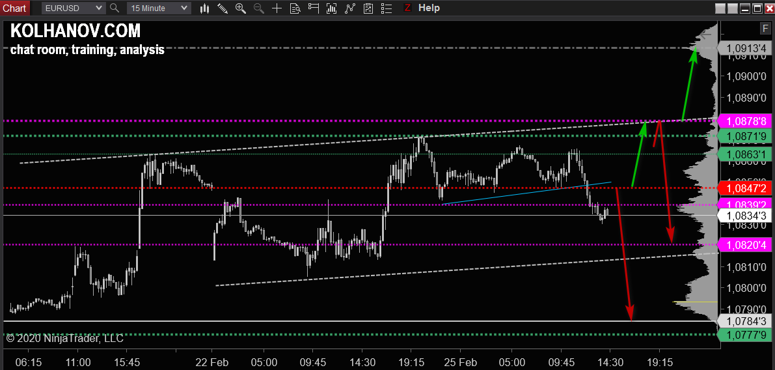The image size is (775, 370).
Task: Click the 15:45 time axis label
Action: (126, 362)
